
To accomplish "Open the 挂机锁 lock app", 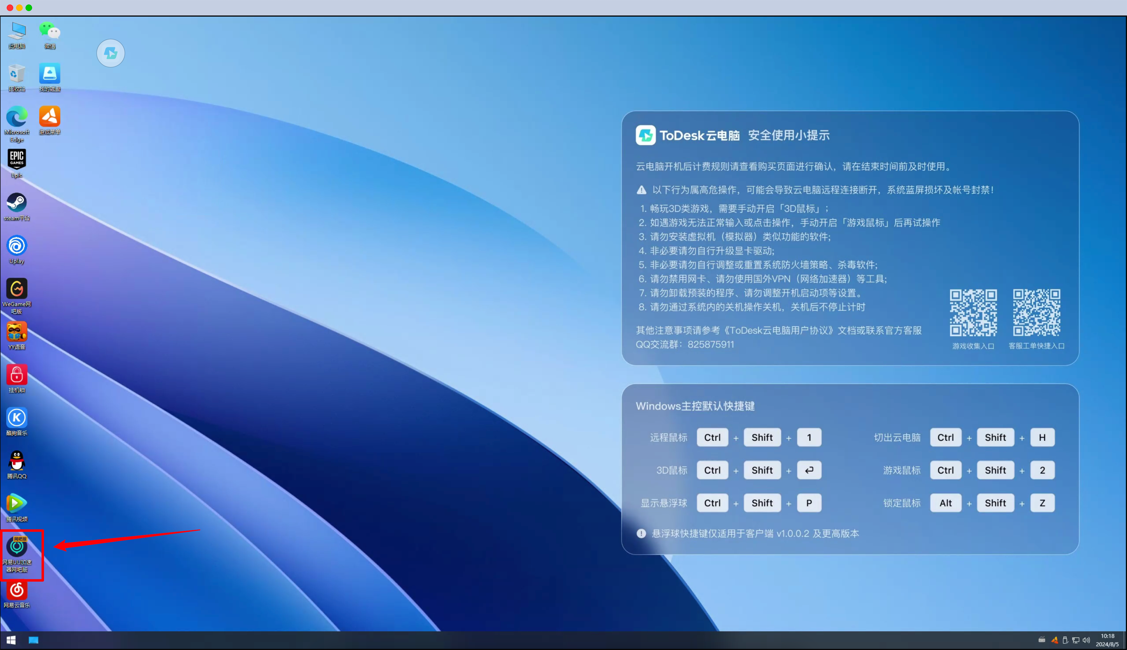I will [x=17, y=375].
